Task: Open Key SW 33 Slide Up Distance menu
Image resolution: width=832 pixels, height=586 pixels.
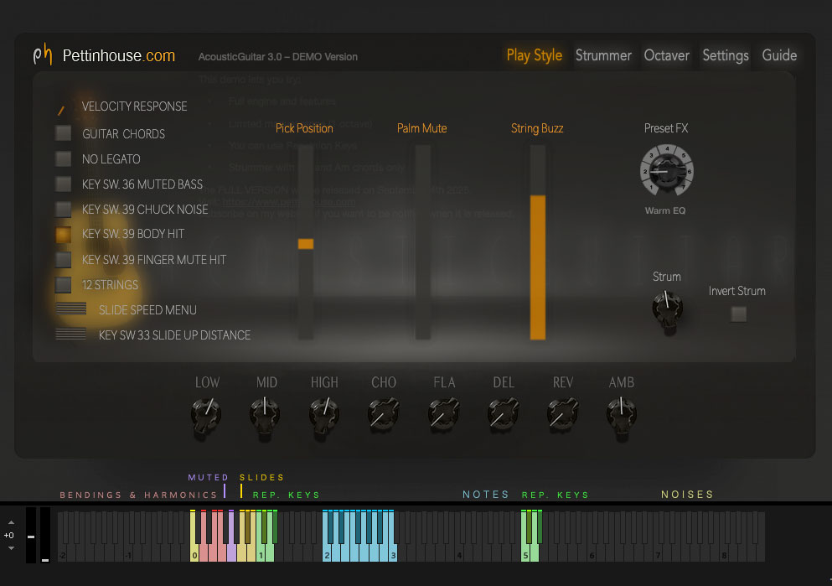Action: (71, 334)
